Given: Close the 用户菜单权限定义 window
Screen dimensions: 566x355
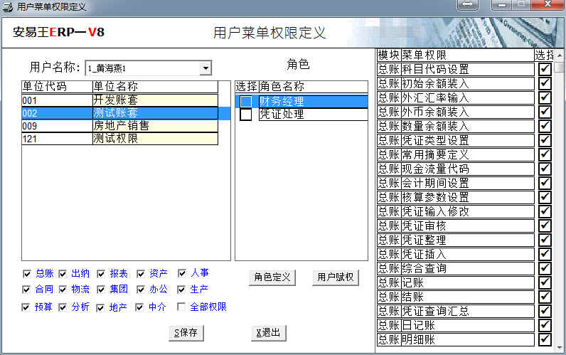Looking at the screenshot, I should point(548,6).
